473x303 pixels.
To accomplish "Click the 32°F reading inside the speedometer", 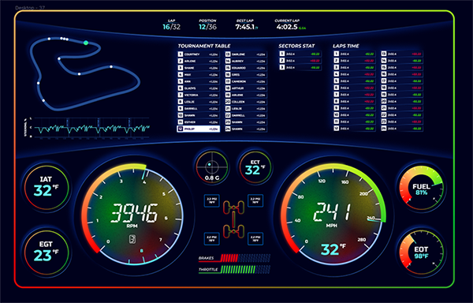I will click(x=333, y=249).
